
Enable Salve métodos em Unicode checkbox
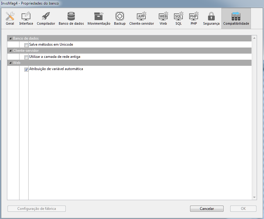click(x=26, y=45)
